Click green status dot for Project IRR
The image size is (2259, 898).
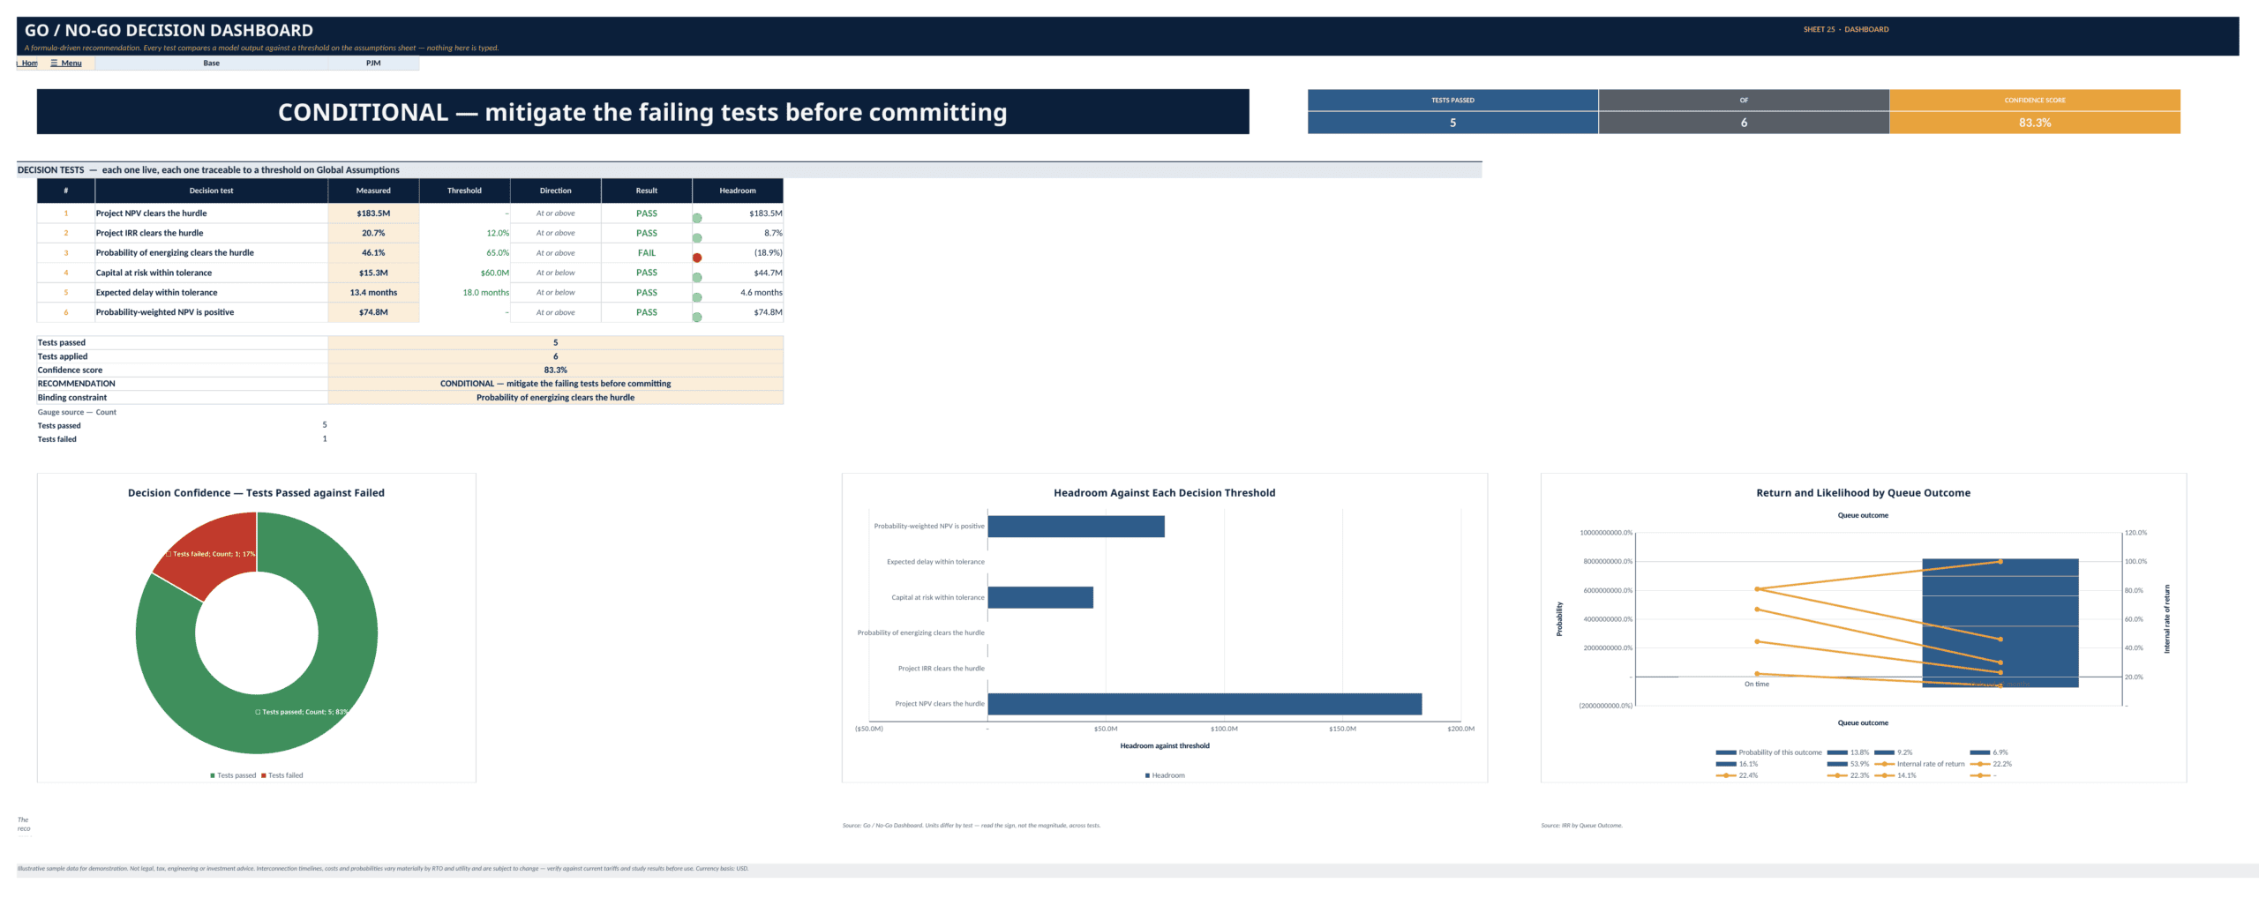click(x=697, y=238)
